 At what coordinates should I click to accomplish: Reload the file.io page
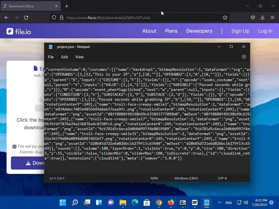[26, 18]
